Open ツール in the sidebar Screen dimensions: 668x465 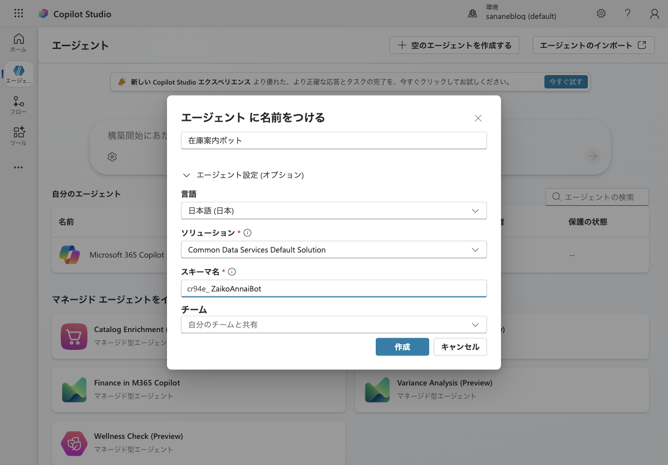pyautogui.click(x=18, y=136)
